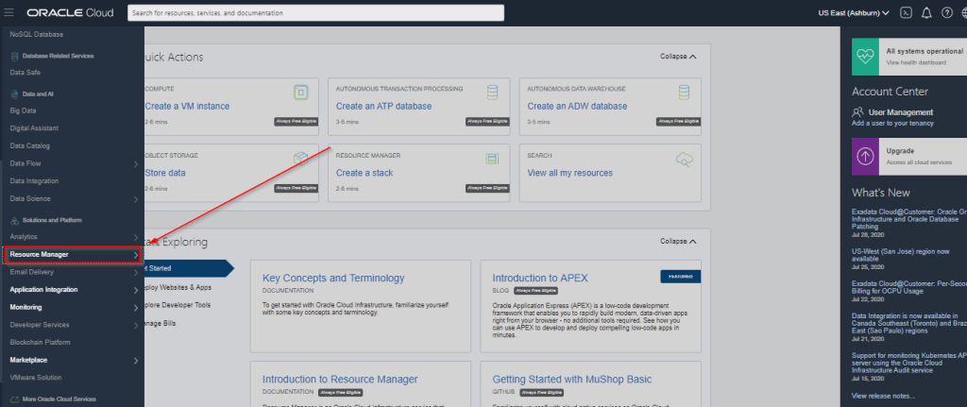Open US-West (San Jose) region news
The image size is (967, 407).
click(x=900, y=255)
